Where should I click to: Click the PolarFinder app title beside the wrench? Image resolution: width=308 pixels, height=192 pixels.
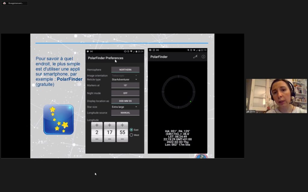pos(159,57)
